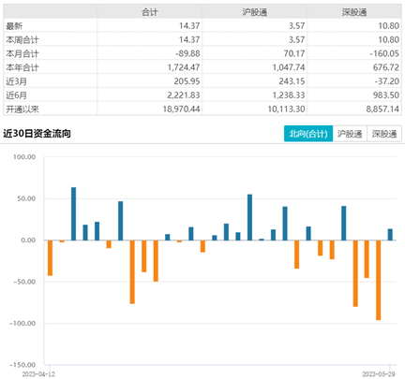
Task: Click the 1,047.74 value
Action: click(289, 67)
